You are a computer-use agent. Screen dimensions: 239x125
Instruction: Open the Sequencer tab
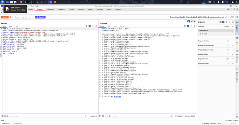(61, 9)
